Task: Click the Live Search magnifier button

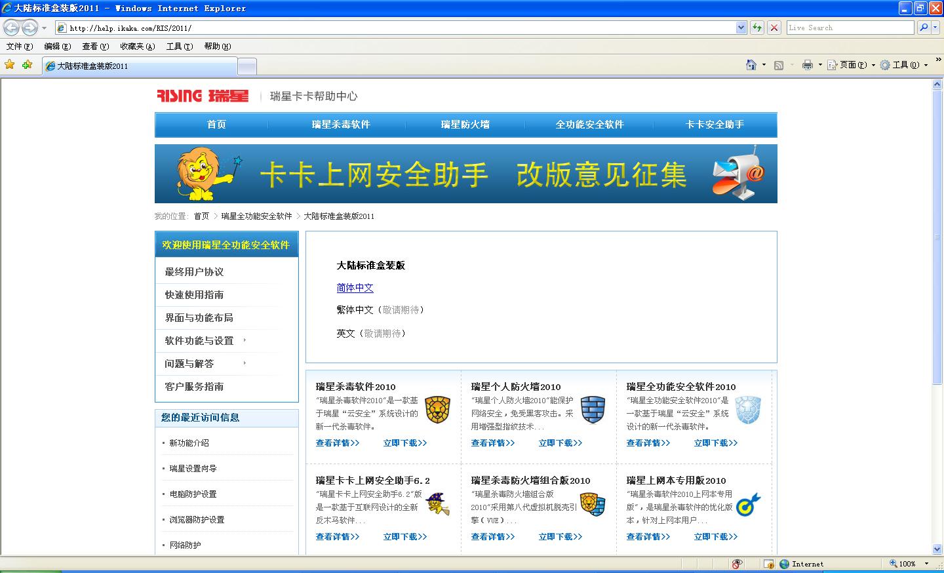Action: coord(923,28)
